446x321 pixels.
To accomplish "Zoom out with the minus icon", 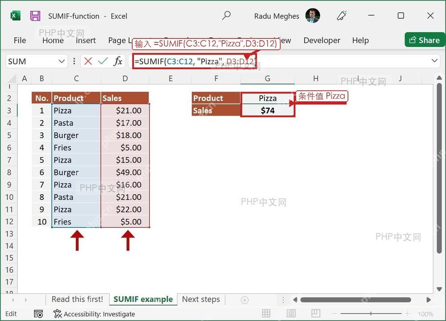I will pyautogui.click(x=334, y=313).
